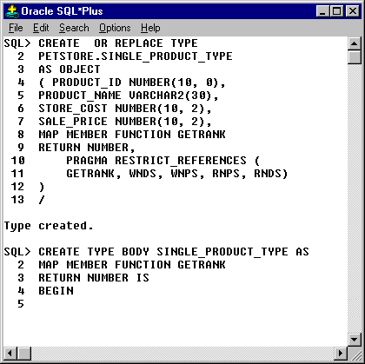This screenshot has width=365, height=364.
Task: Click the horizontal scrollbar right arrow
Action: (x=341, y=354)
